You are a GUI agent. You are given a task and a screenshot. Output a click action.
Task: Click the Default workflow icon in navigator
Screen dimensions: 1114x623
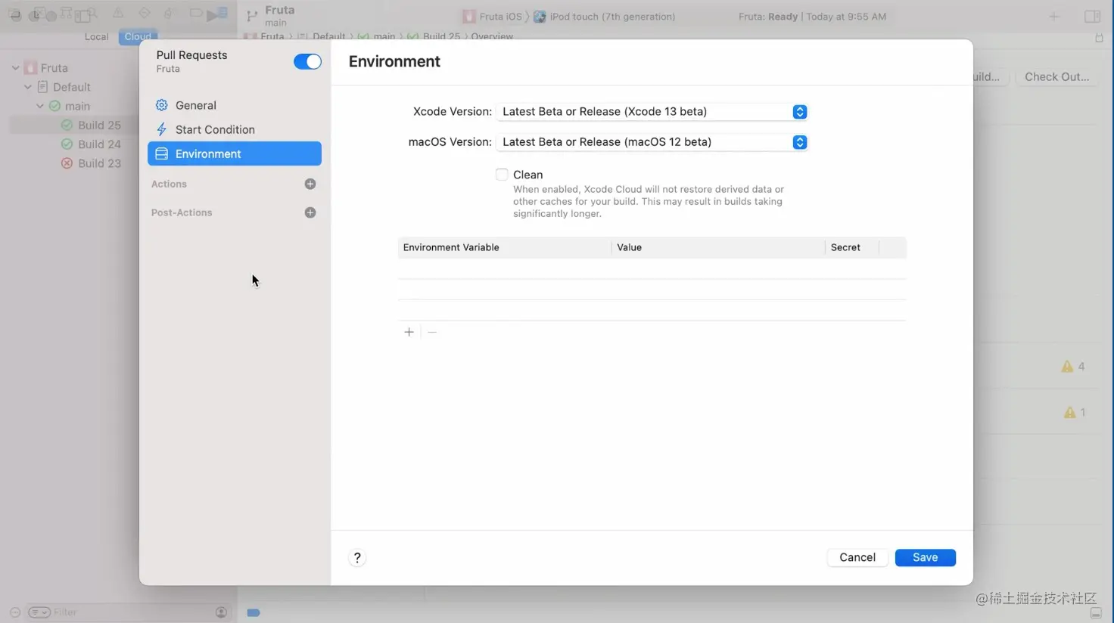pos(42,87)
